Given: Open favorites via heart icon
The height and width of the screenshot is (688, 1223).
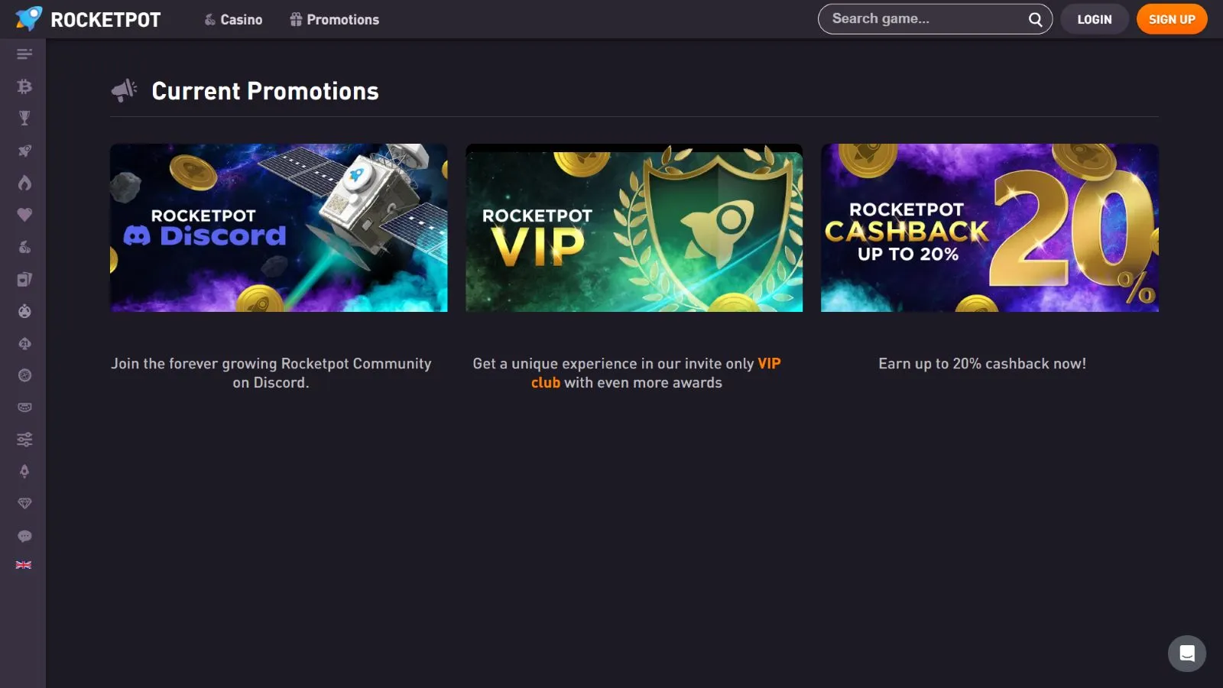Looking at the screenshot, I should [x=24, y=215].
